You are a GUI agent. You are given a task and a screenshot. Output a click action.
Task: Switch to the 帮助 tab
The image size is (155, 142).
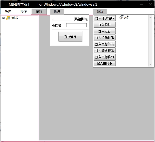point(100,12)
